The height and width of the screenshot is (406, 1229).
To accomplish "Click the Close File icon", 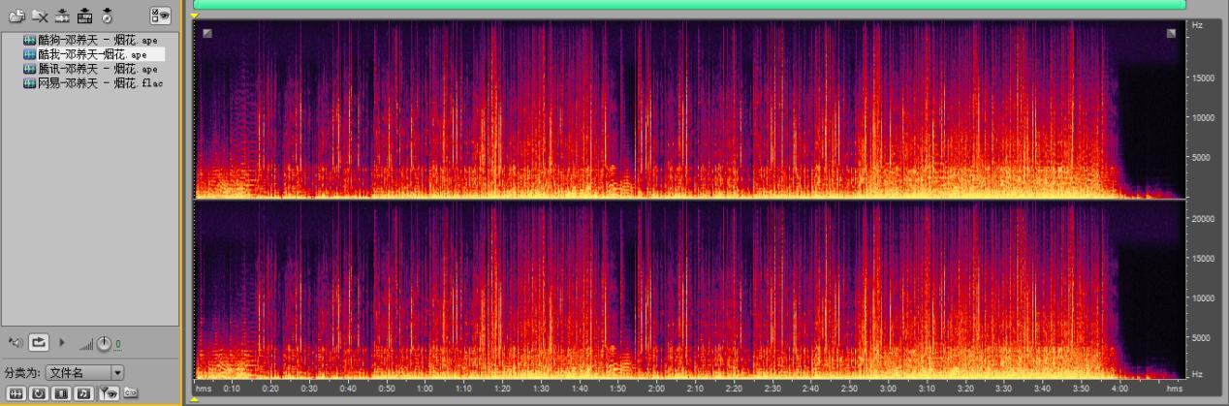I will [40, 16].
